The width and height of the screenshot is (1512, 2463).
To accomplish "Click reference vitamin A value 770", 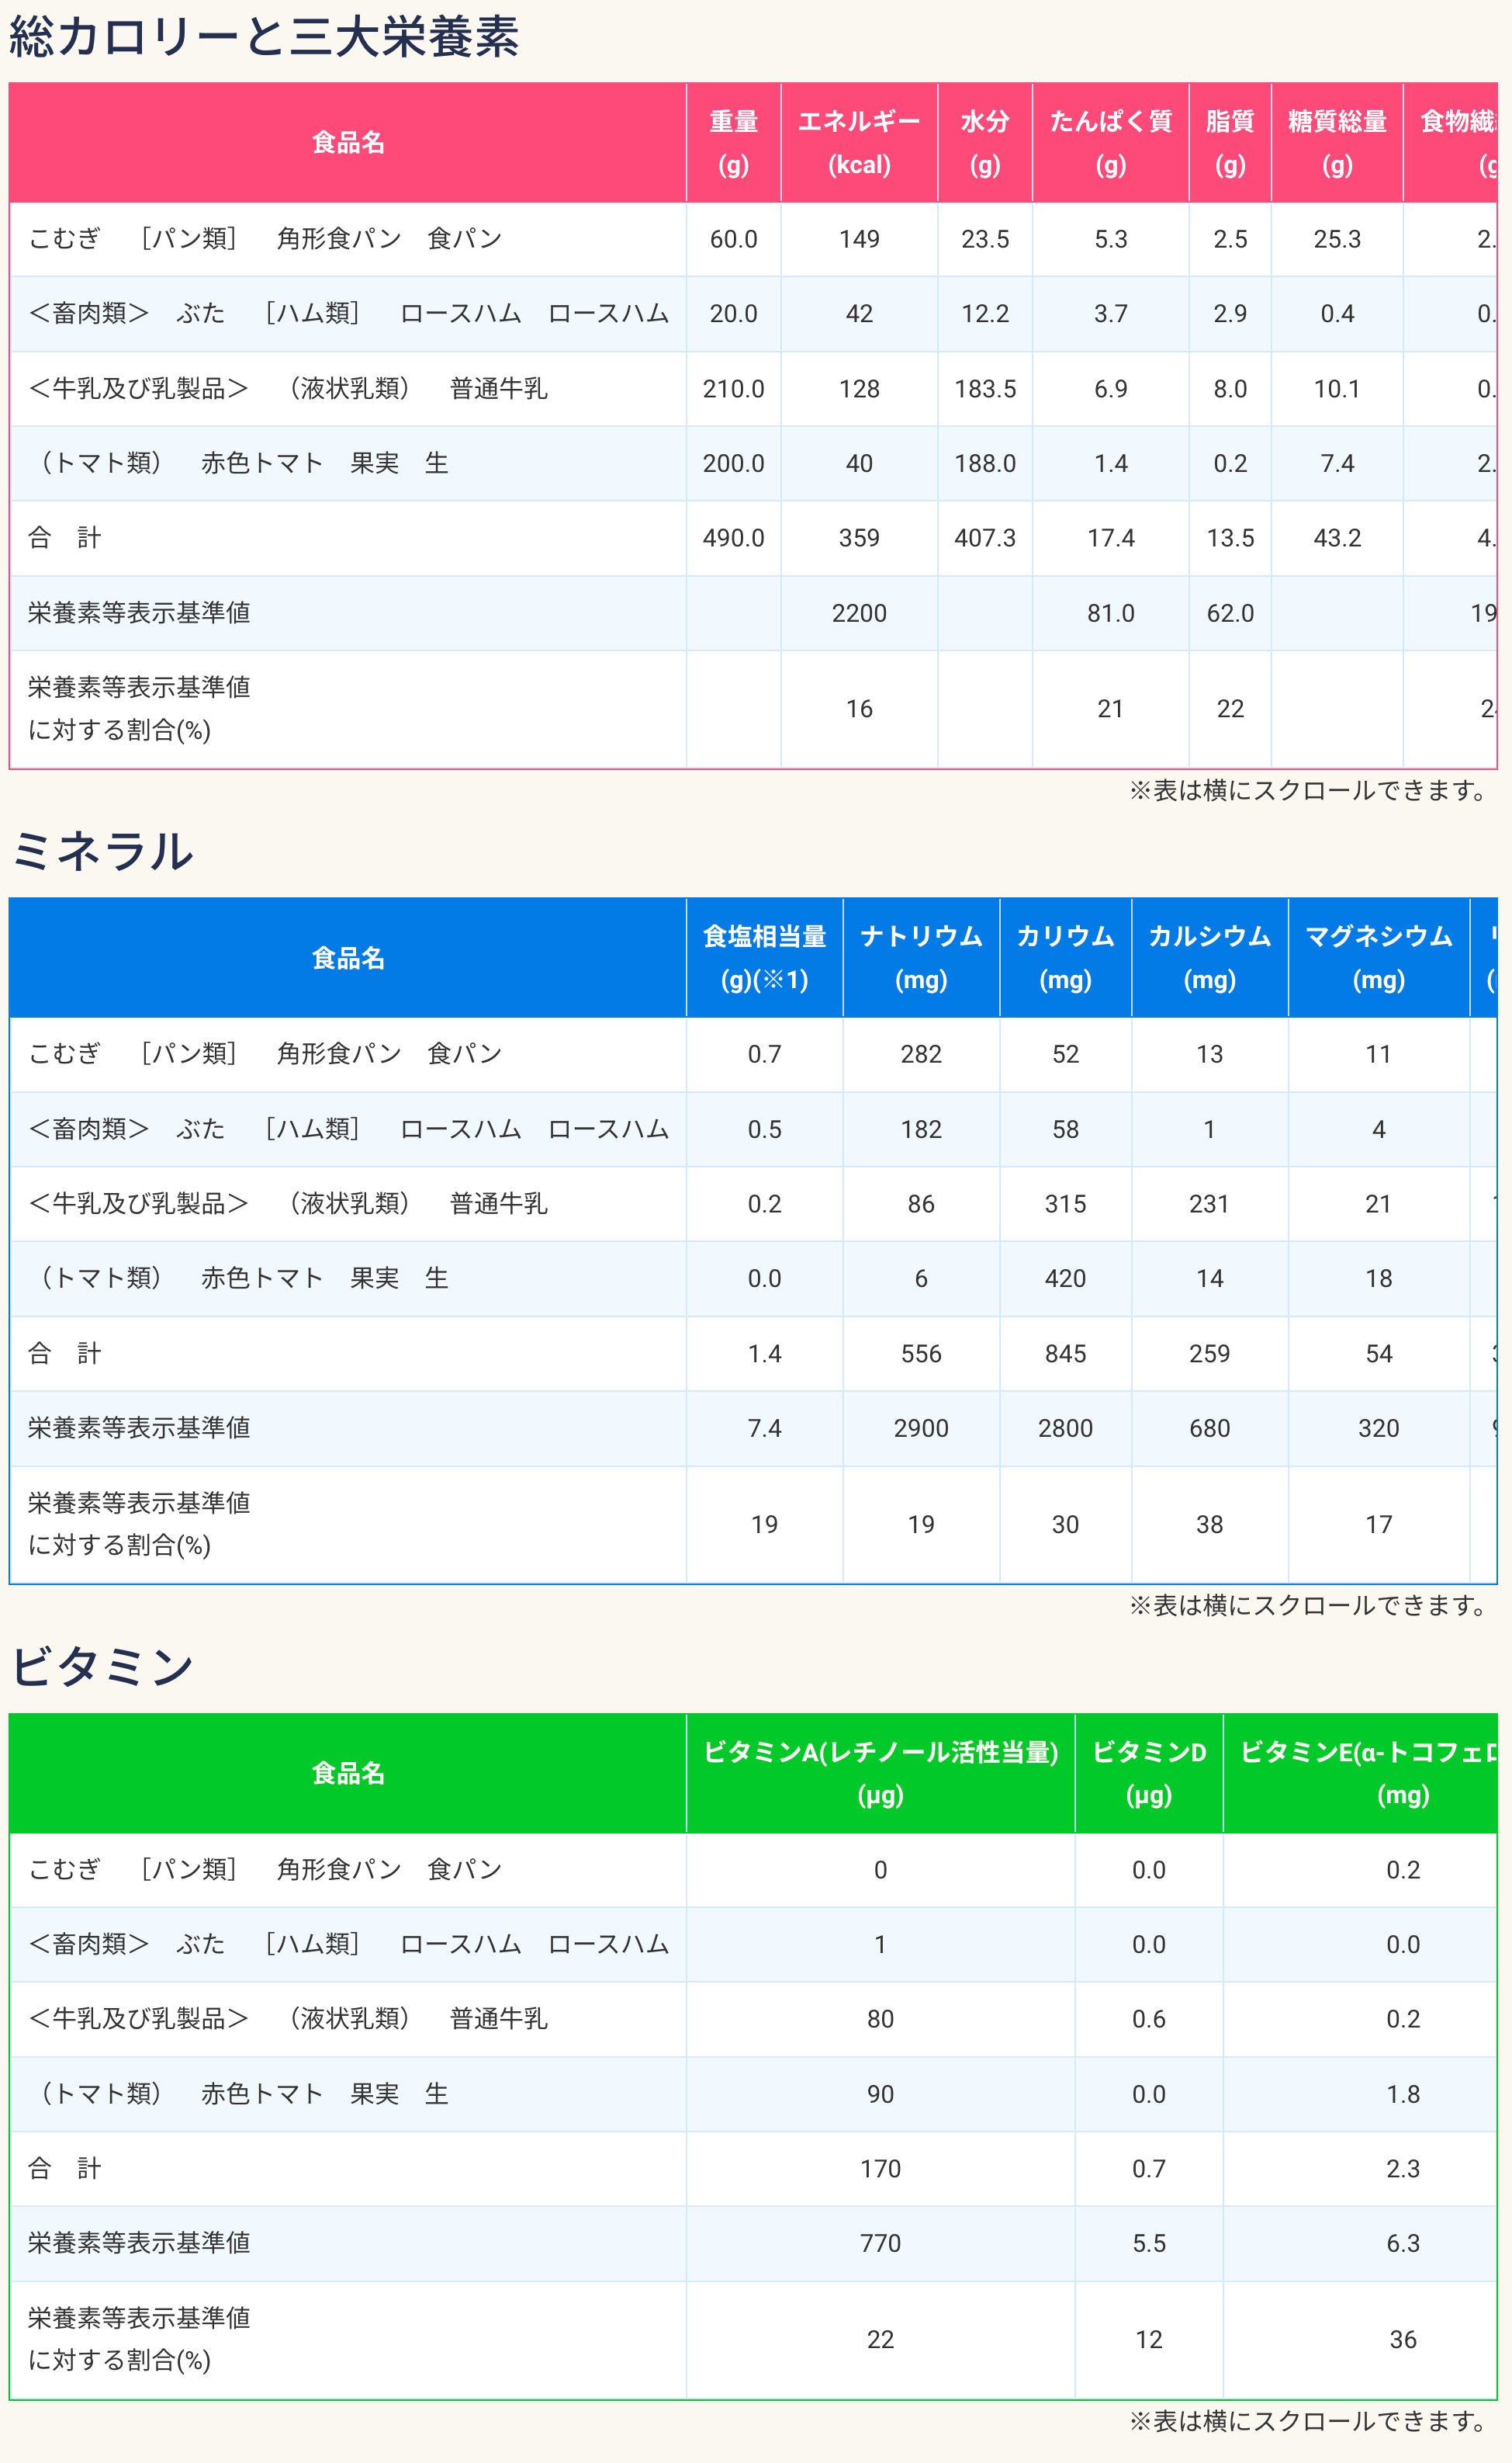I will [x=881, y=2244].
